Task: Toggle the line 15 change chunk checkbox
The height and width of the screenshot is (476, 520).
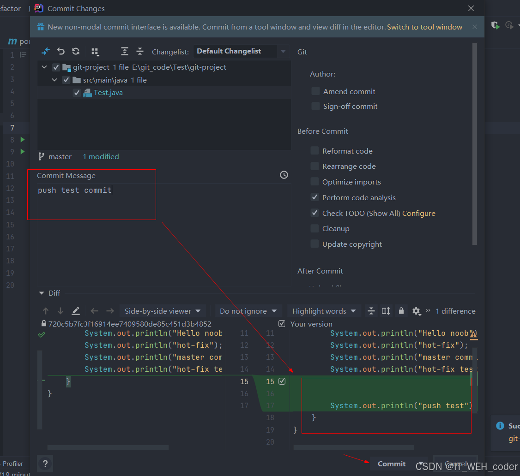Action: tap(282, 381)
